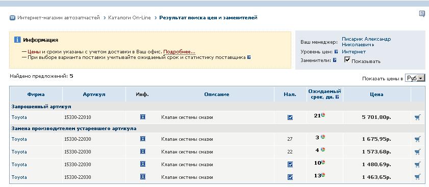Open the Каталоги On-Line breadcrumb
429x187 pixels.
click(130, 18)
